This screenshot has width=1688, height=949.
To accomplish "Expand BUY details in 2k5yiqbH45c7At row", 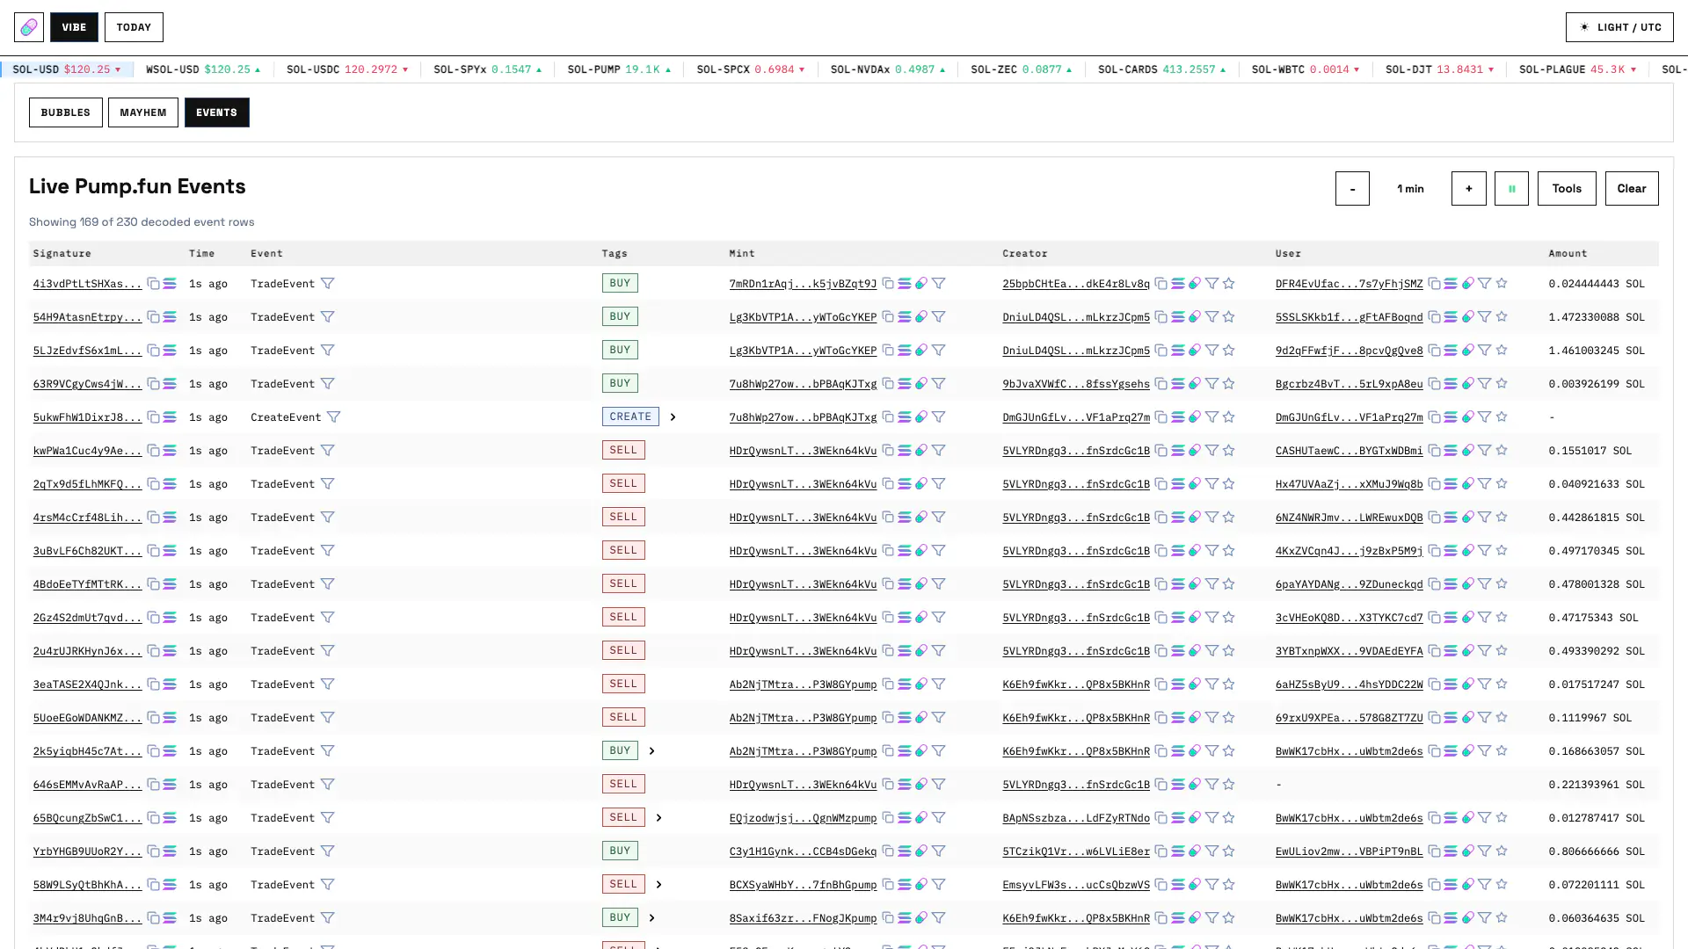I will point(651,751).
